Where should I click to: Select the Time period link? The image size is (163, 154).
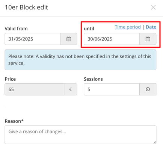pyautogui.click(x=128, y=27)
